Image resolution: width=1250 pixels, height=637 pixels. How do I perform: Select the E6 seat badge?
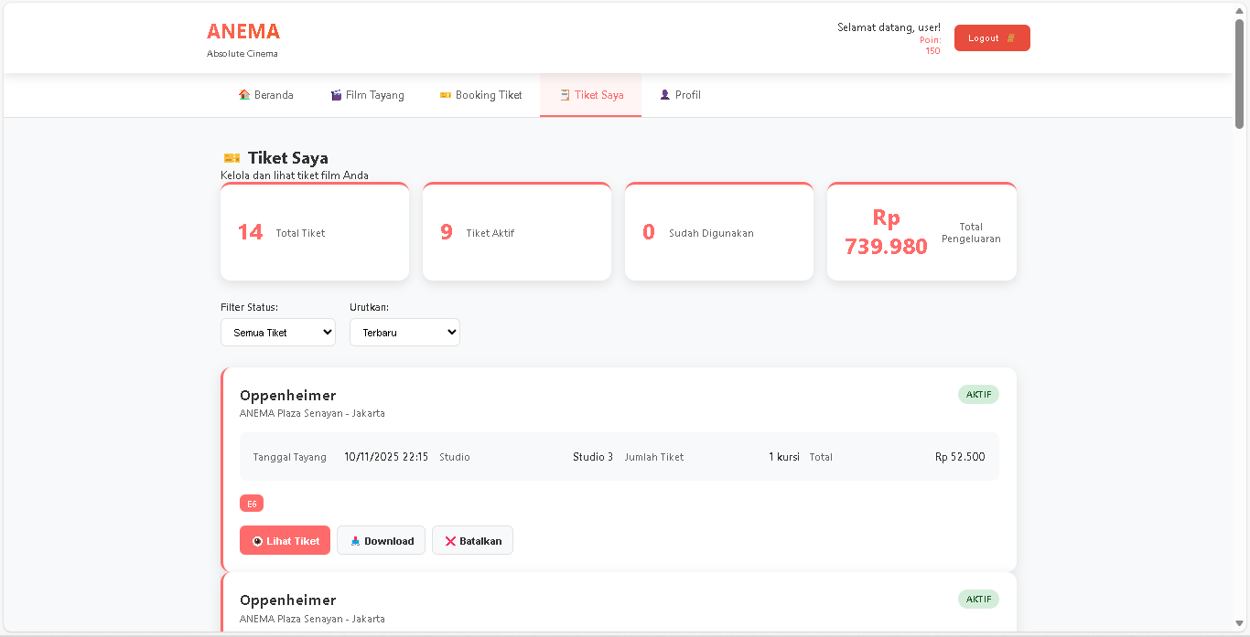pyautogui.click(x=252, y=504)
